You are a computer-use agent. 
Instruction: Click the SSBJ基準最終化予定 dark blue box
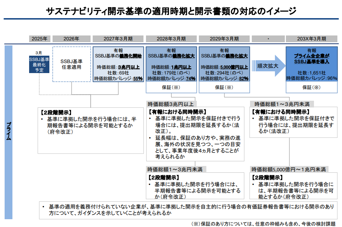click(x=39, y=65)
